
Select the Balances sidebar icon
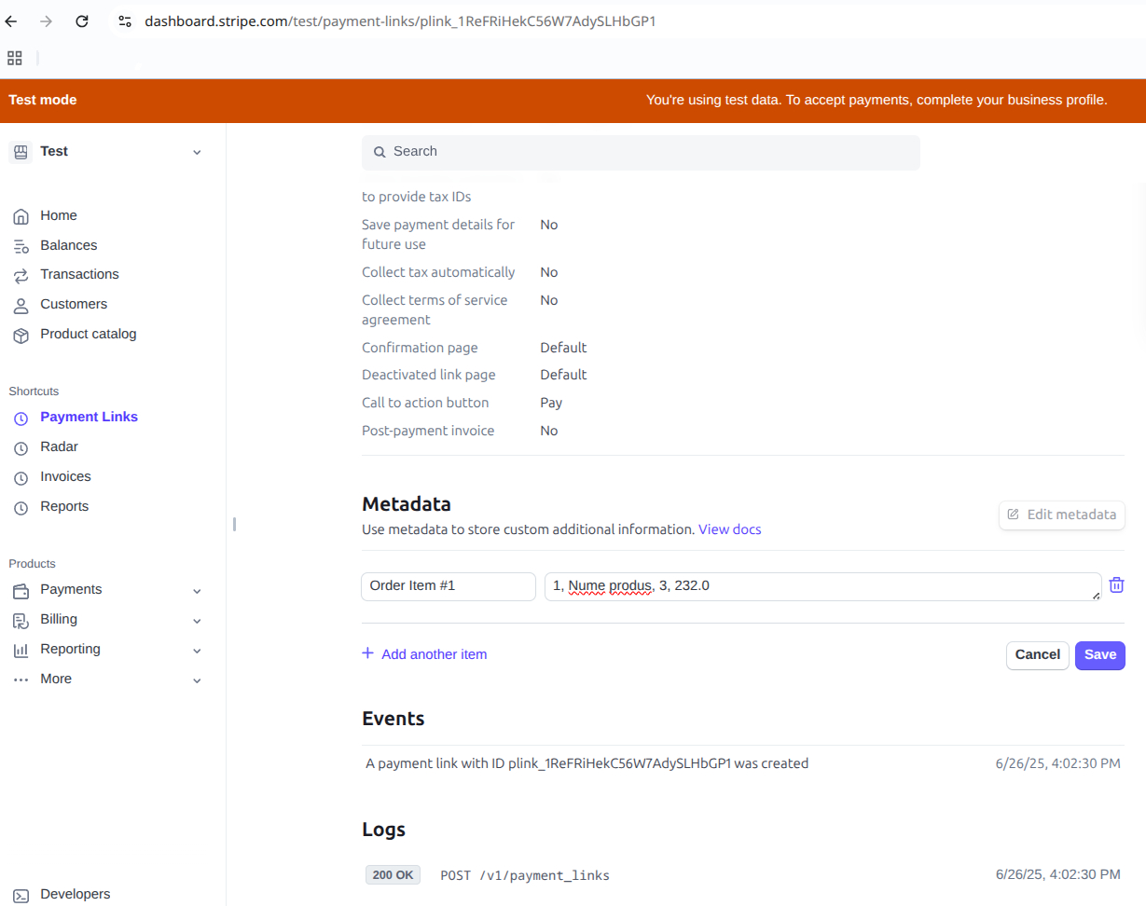21,245
